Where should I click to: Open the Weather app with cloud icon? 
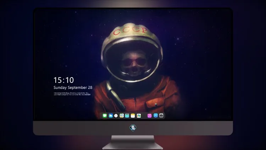[111, 116]
